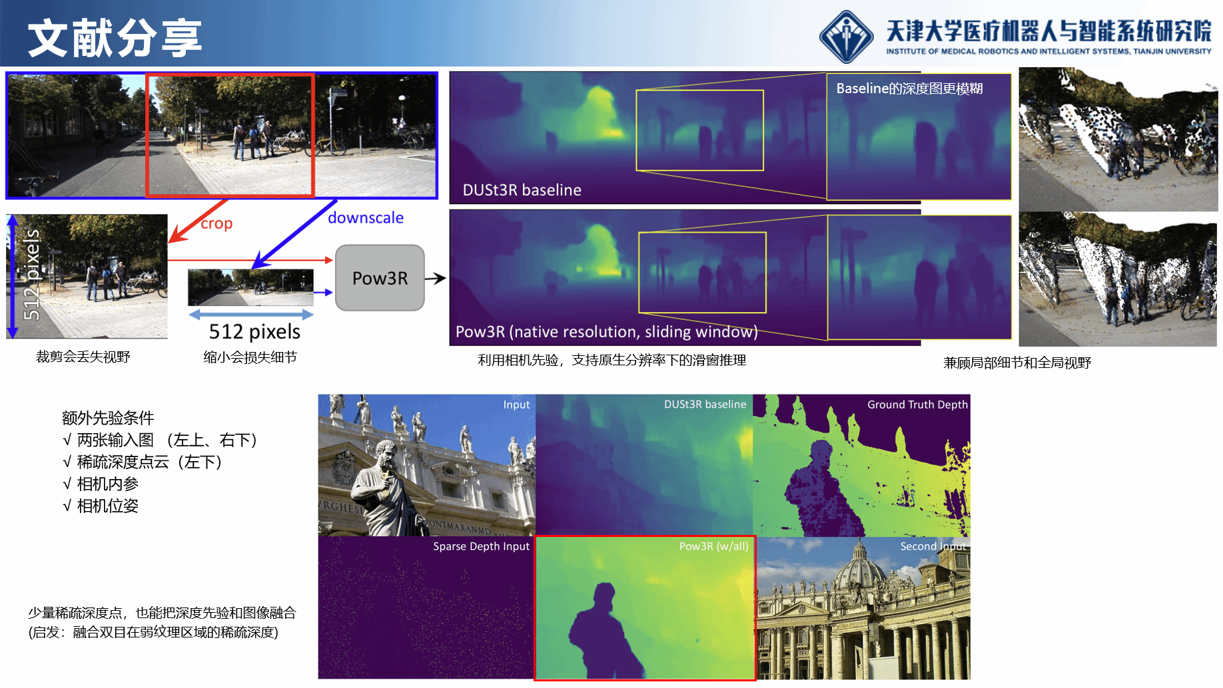Click the checkmark beside 相机位姿
1223x688 pixels.
pos(67,506)
